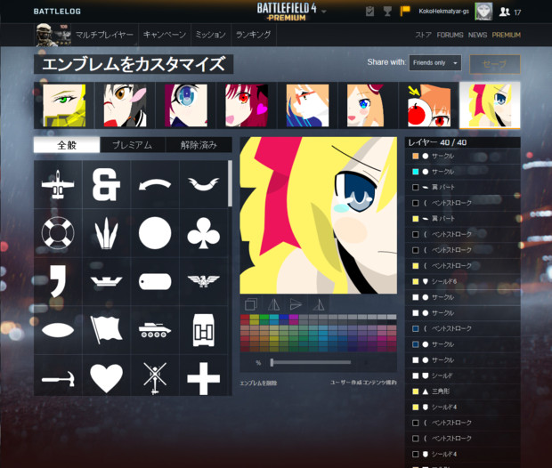Toggle visibility of the 三角形 layer

pyautogui.click(x=416, y=391)
